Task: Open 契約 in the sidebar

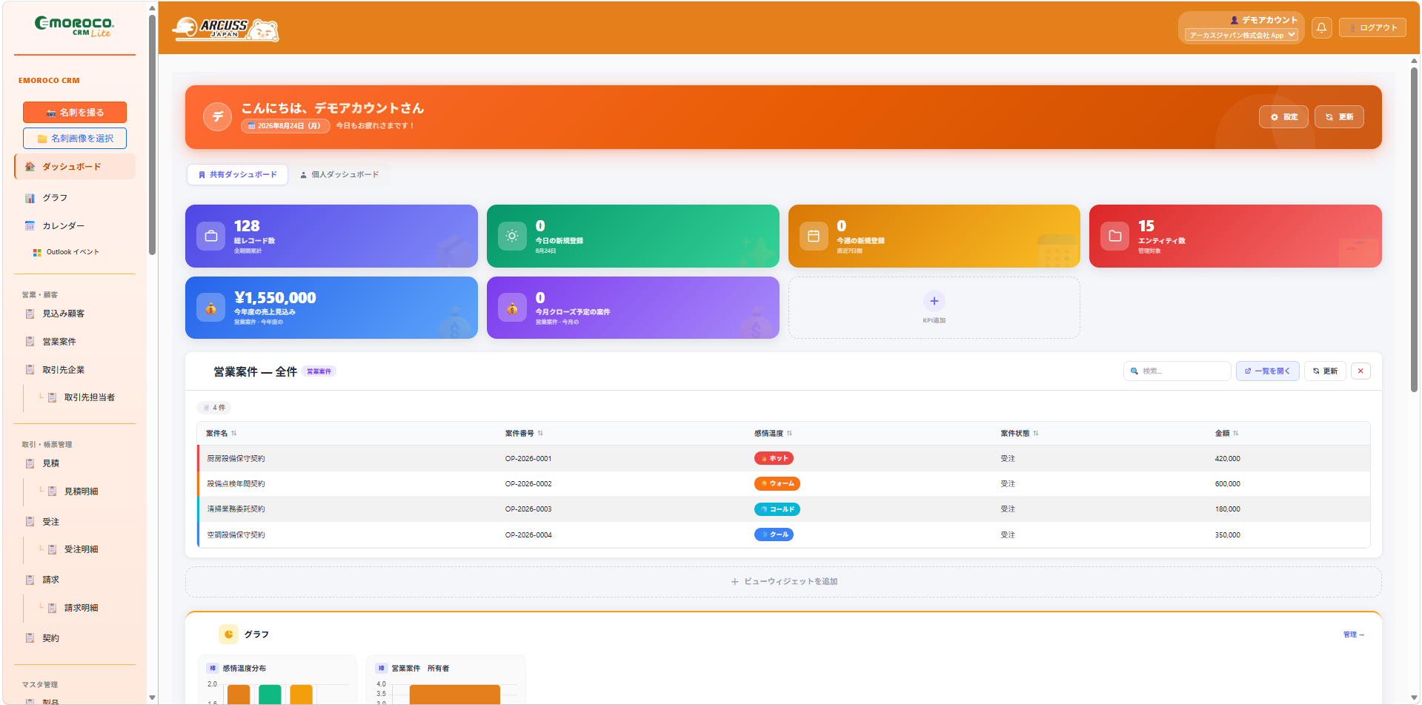Action: click(x=50, y=638)
